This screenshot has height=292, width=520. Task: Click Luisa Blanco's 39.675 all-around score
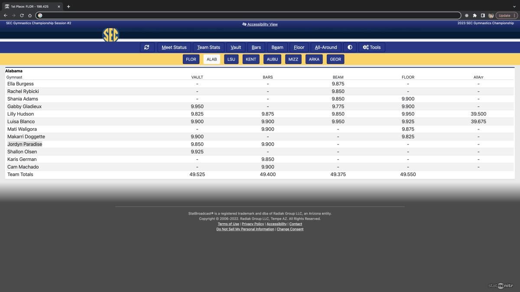pos(478,122)
